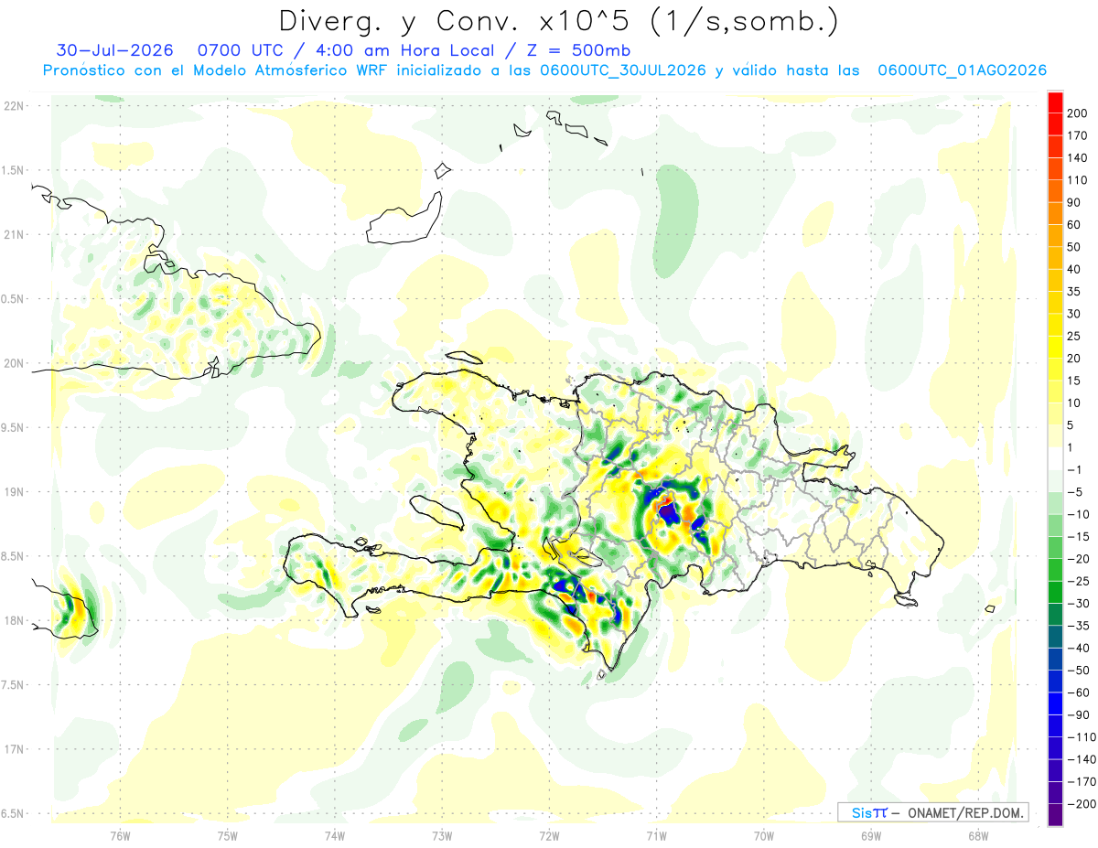Click the '8.5N' latitude axis label
Screen dimensions: 1098x848
(13, 556)
